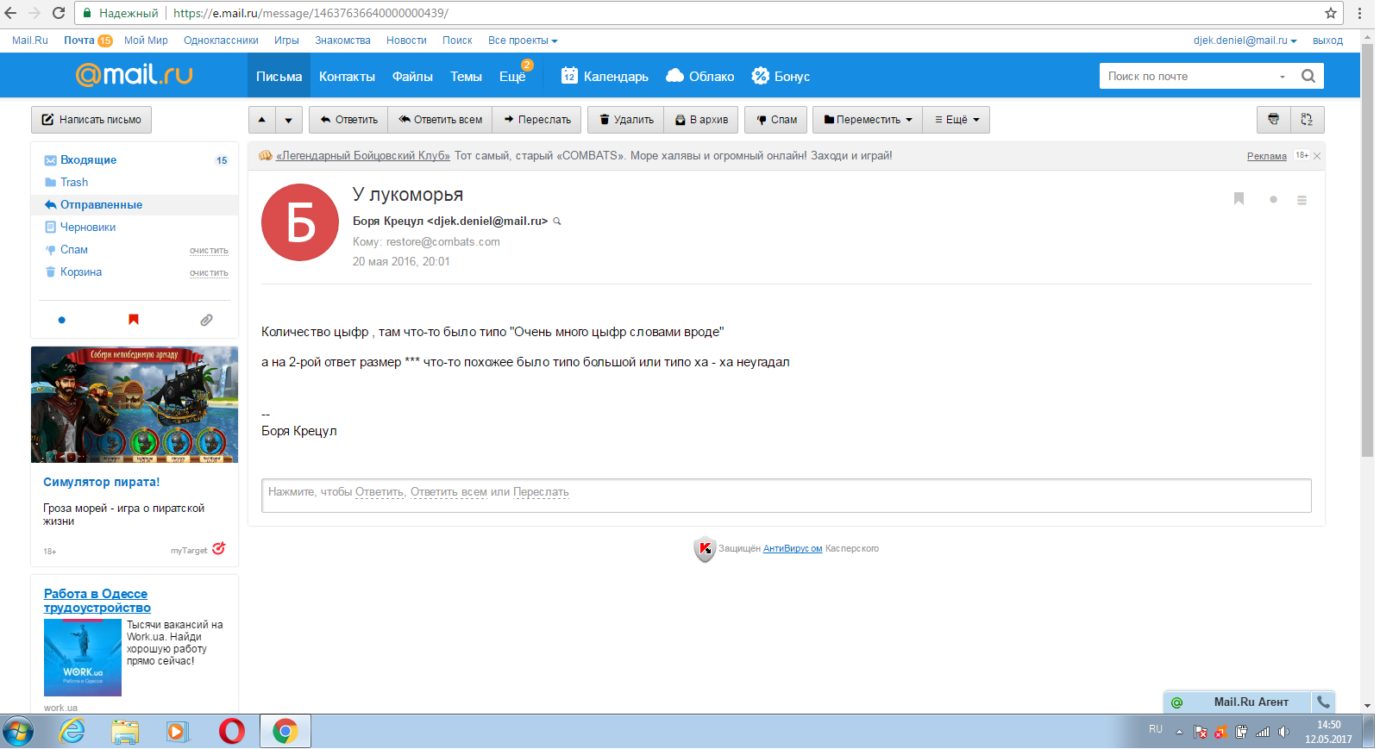1380x749 pixels.
Task: Bookmark this page with star icon
Action: coord(1331,13)
